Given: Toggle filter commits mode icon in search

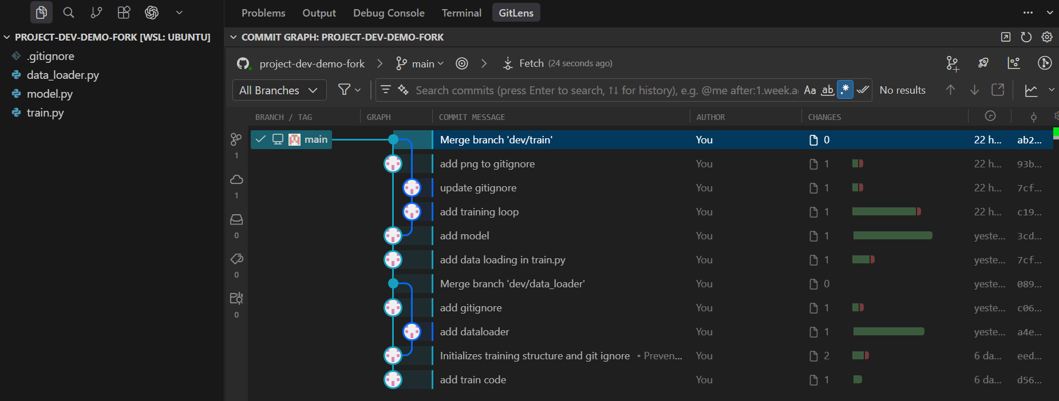Looking at the screenshot, I should click(386, 90).
